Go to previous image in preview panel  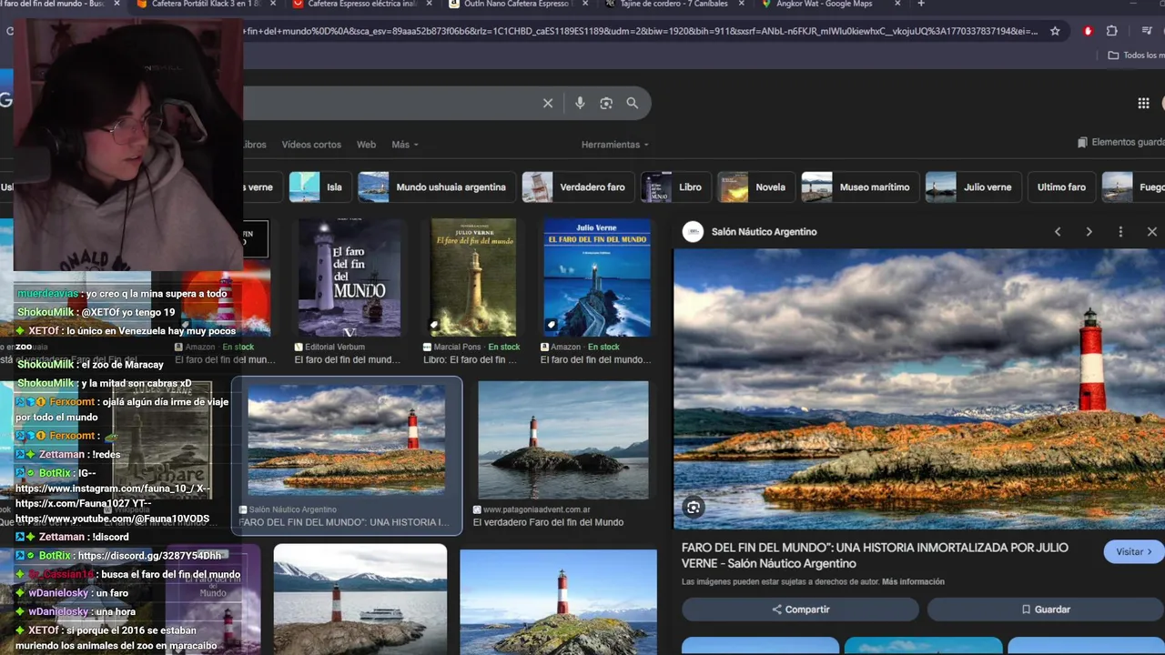click(1058, 232)
